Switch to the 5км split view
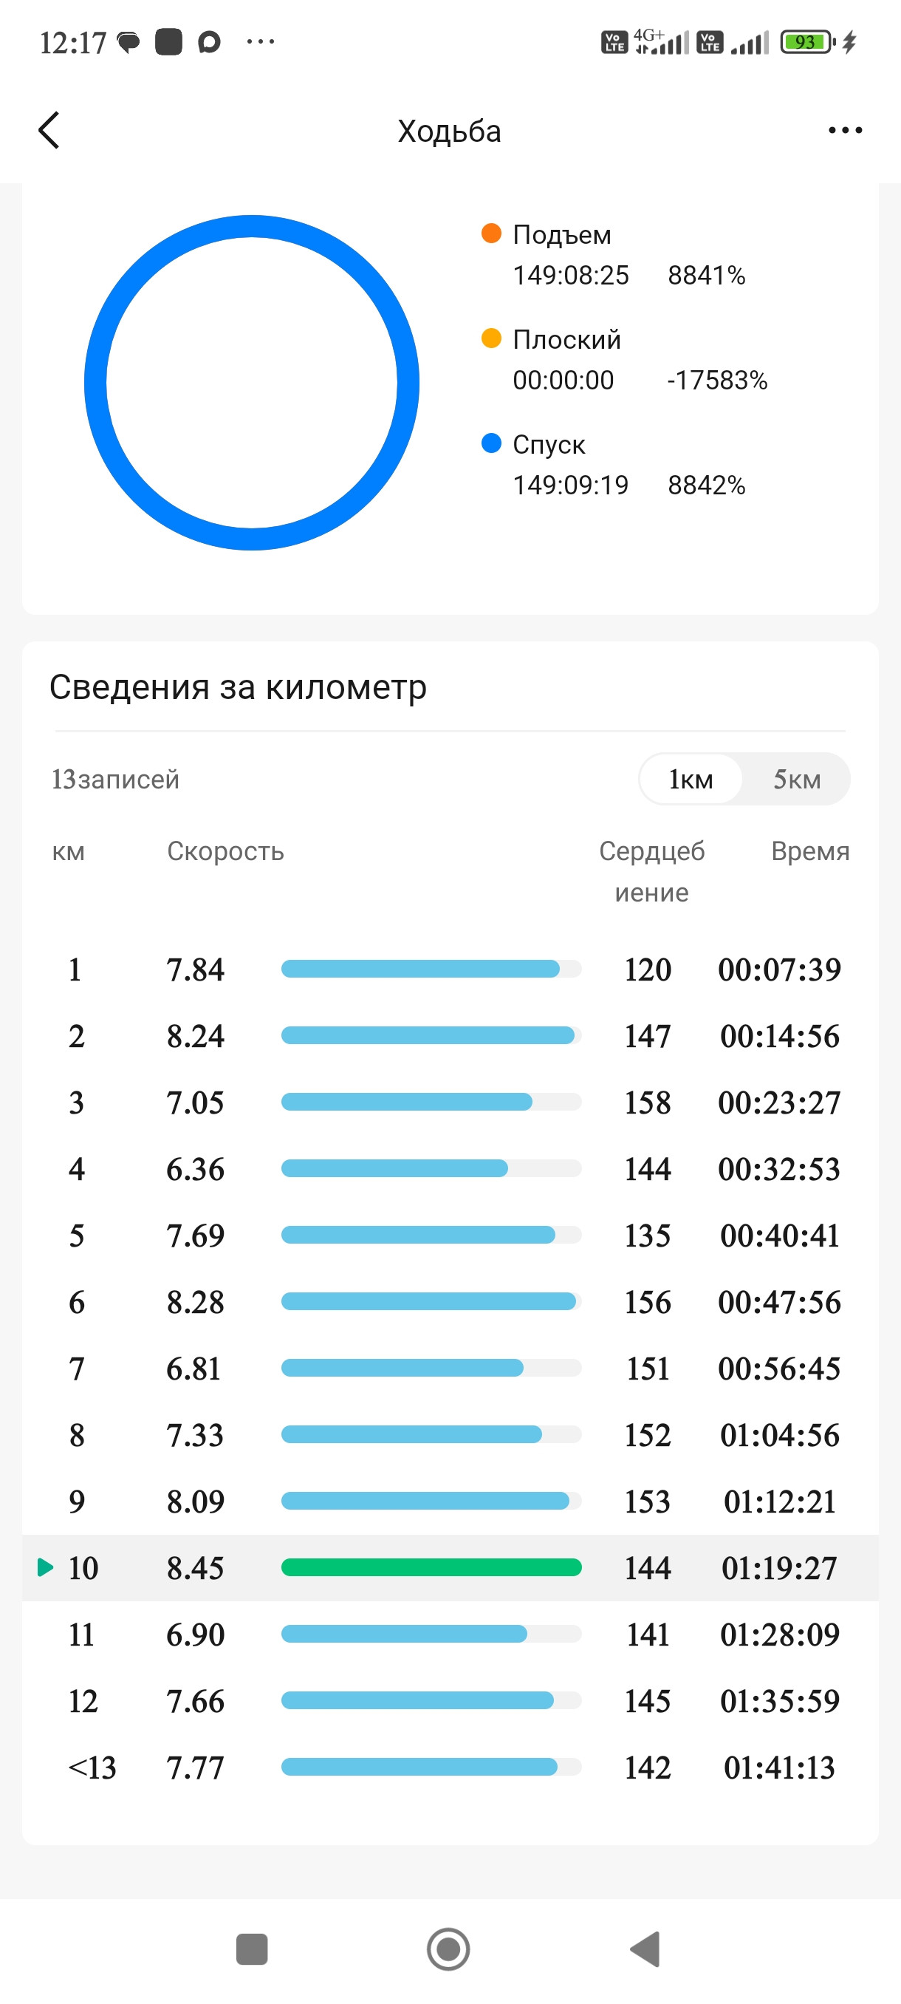This screenshot has height=2004, width=901. [x=797, y=779]
